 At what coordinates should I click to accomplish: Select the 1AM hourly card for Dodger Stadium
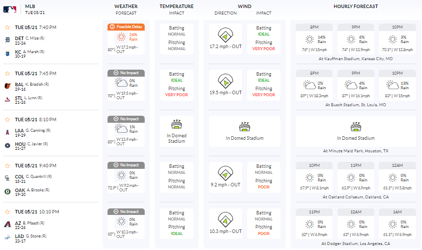396,223
